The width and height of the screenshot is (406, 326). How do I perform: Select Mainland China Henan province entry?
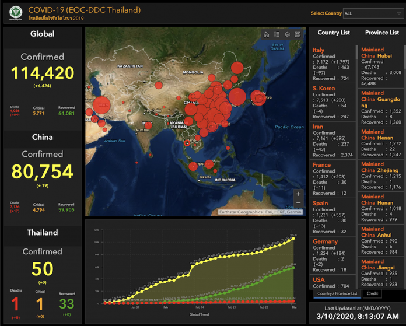(381, 143)
